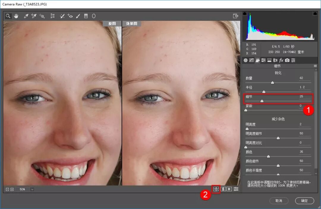This screenshot has width=321, height=209.
Task: Pick the White Balance eyedropper tool
Action: point(26,16)
